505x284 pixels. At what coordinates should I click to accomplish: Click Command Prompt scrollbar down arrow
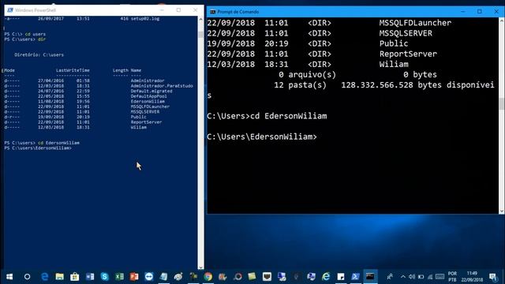pos(502,211)
